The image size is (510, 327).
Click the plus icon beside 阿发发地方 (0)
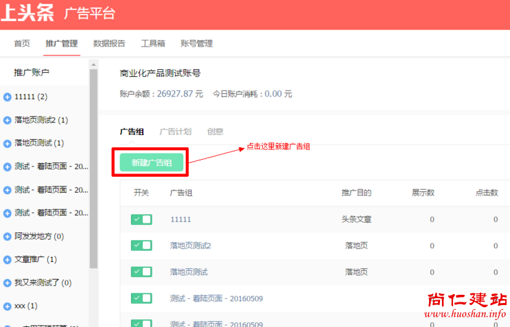click(8, 237)
